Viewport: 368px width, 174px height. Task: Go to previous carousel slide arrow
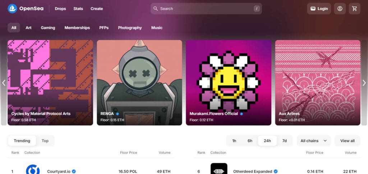(x=4, y=83)
